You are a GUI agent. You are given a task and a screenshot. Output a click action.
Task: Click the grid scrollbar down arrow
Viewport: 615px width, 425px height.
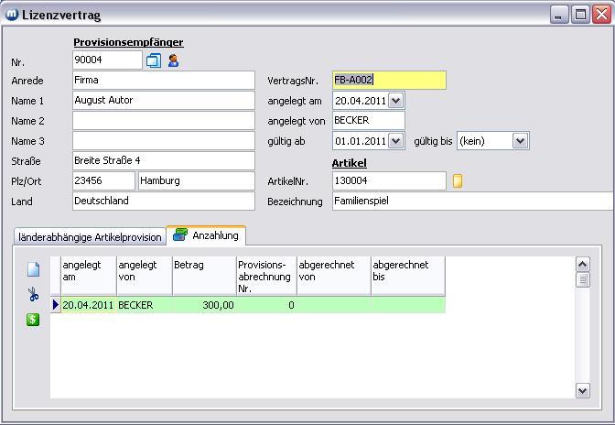point(583,390)
